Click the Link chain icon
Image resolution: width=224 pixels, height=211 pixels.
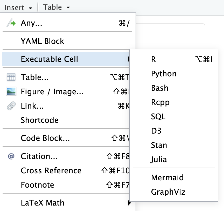11,106
